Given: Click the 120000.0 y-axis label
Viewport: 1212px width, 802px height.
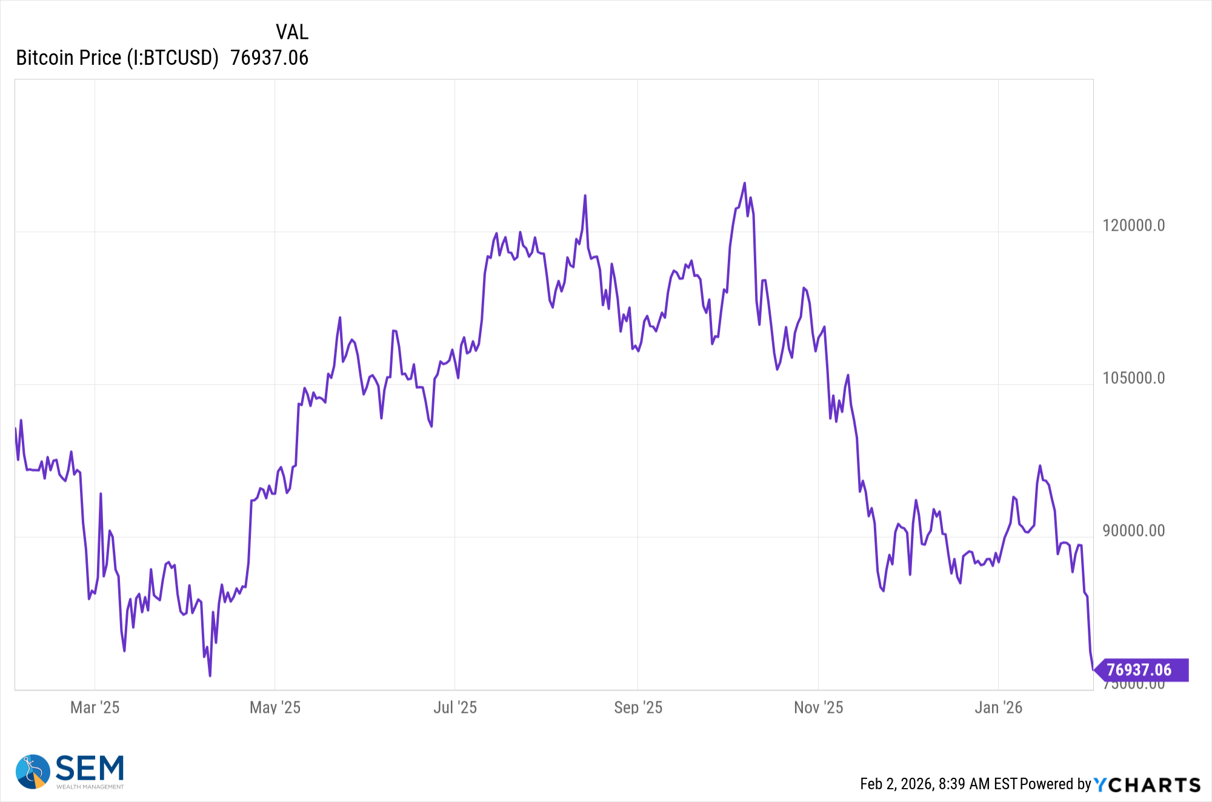Looking at the screenshot, I should [1133, 226].
